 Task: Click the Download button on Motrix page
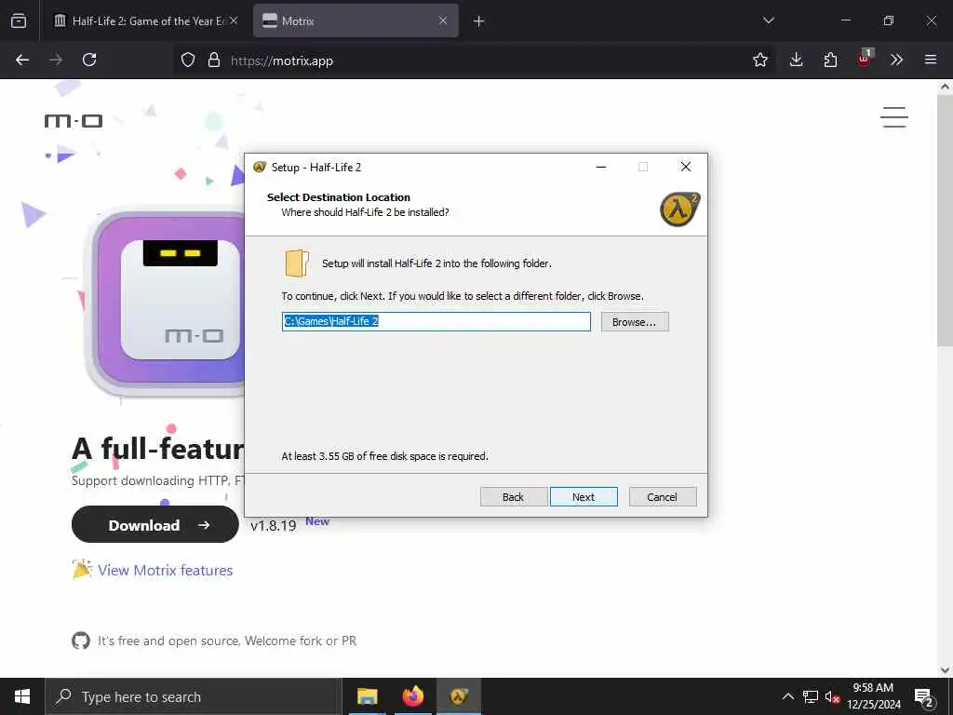pos(155,525)
